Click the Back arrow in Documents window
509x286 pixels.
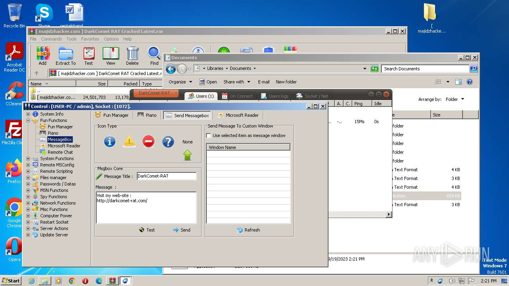[171, 69]
